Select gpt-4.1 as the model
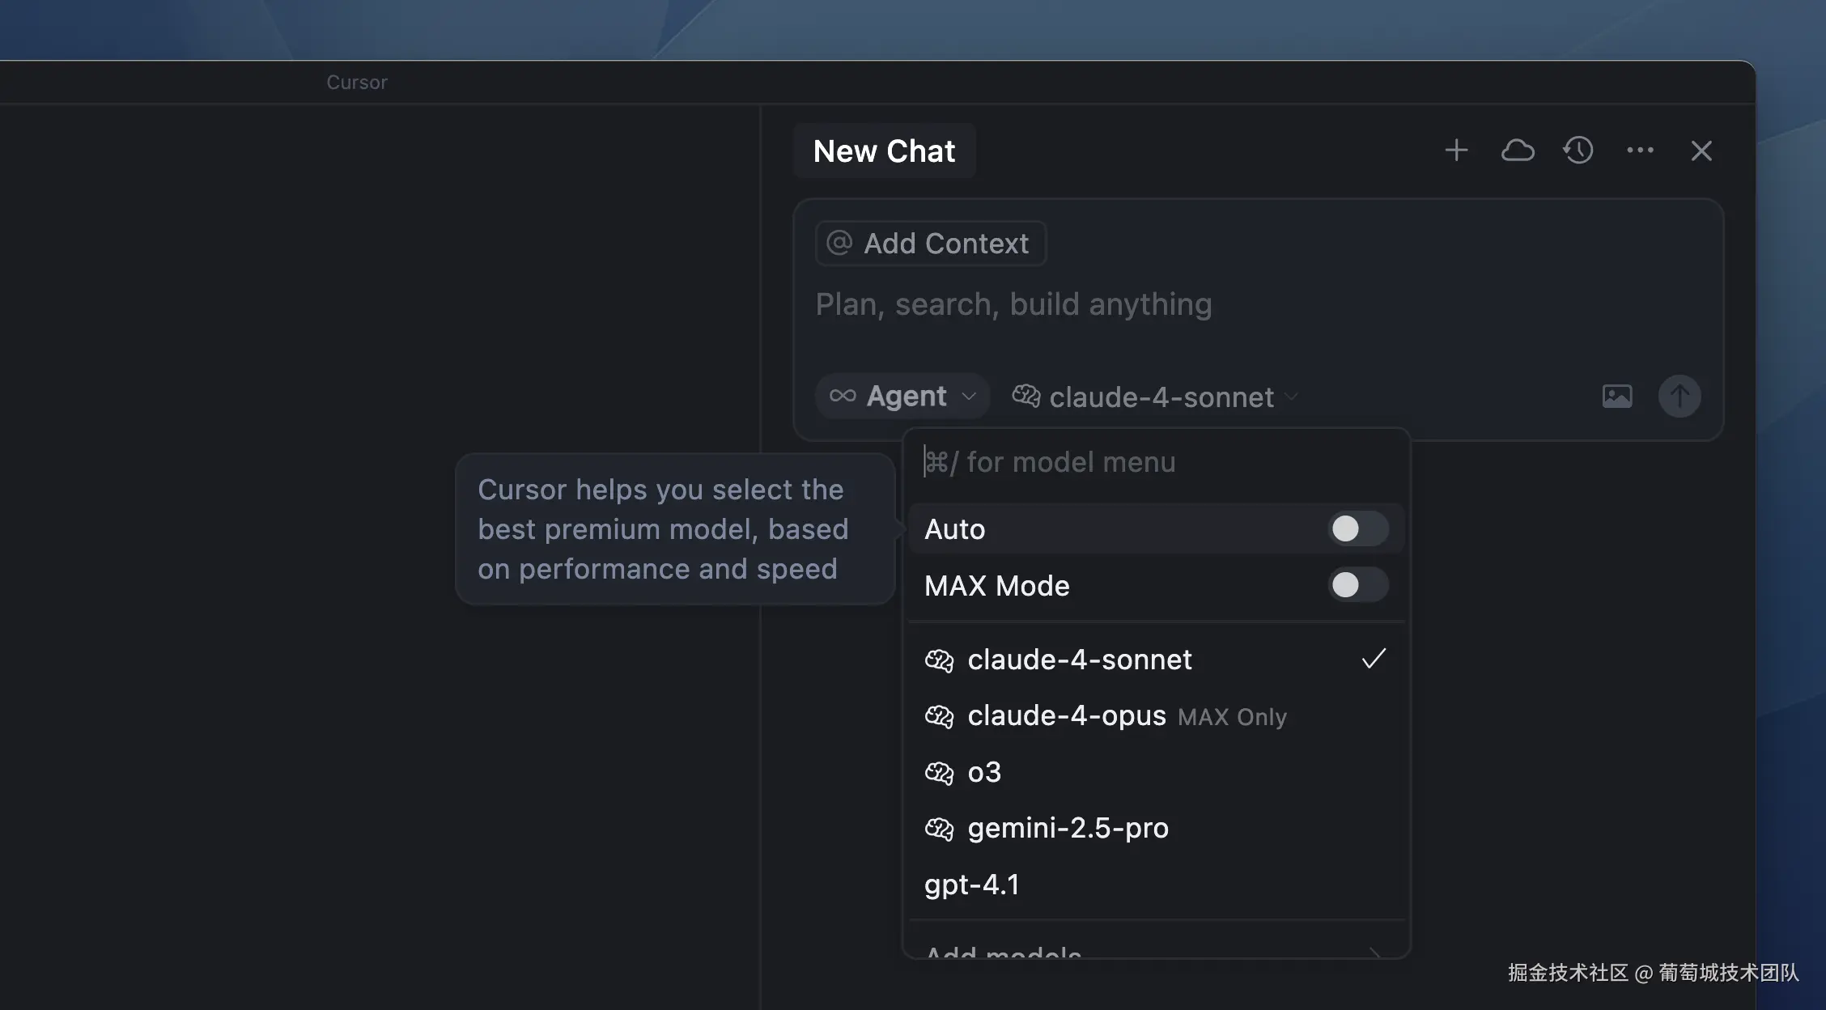This screenshot has height=1010, width=1826. coord(971,884)
